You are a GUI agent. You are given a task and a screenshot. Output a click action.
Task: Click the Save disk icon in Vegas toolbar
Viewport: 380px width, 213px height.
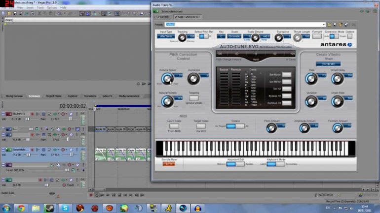click(x=15, y=13)
